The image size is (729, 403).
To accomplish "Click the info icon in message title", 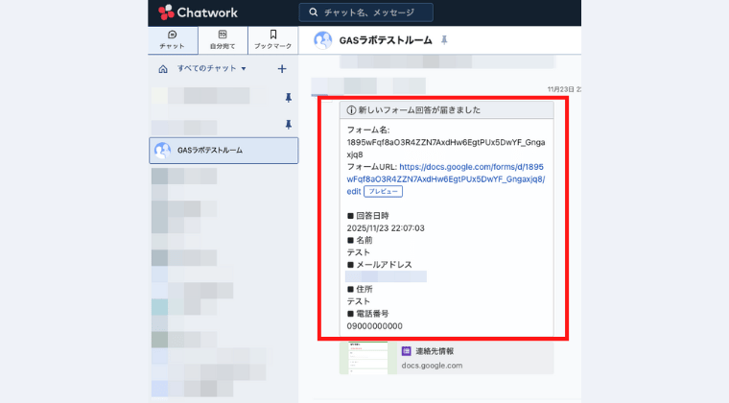I will click(351, 110).
